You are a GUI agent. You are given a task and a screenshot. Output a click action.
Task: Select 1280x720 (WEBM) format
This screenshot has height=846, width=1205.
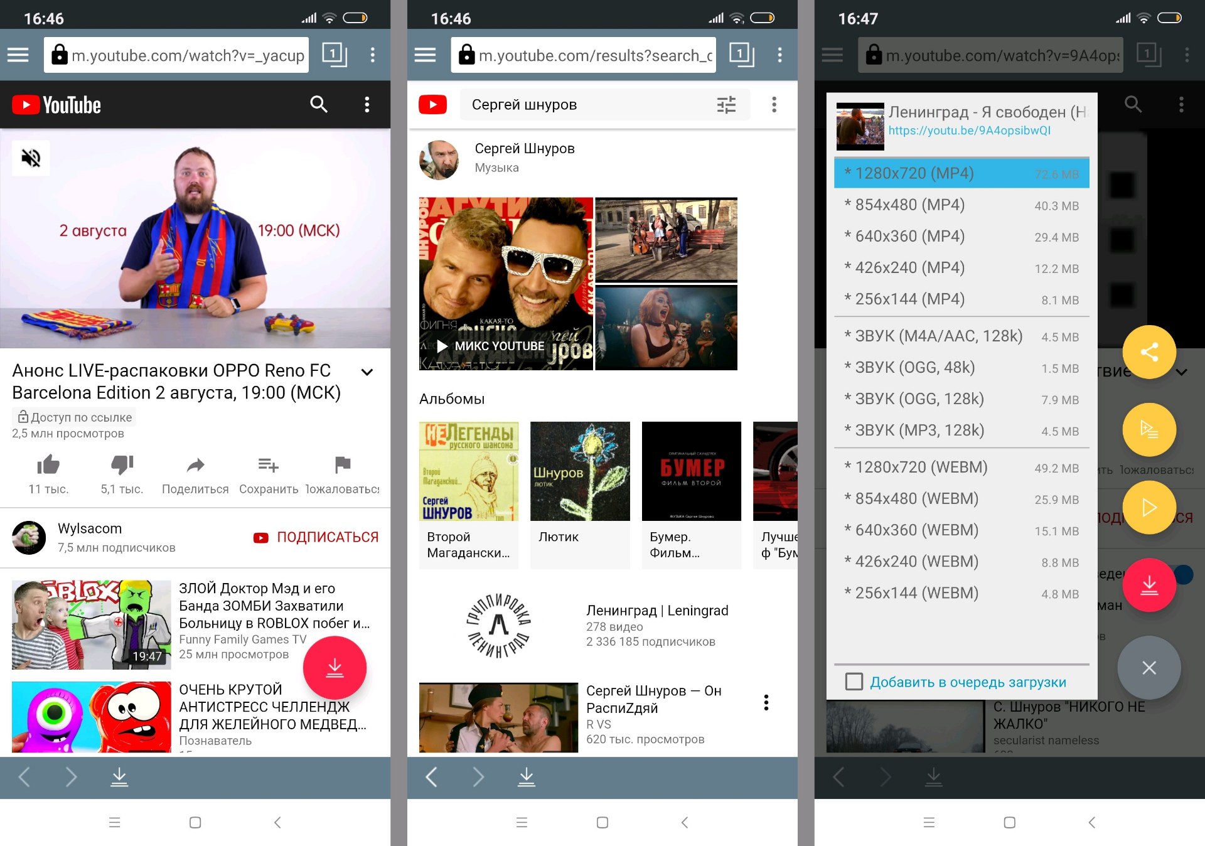(x=961, y=467)
